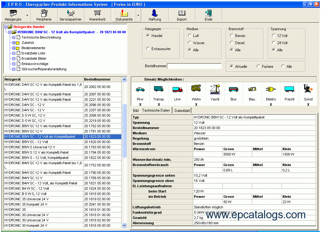Viewport: 321px width, 232px height.
Task: Collapse the Heizgeräte Handel root node
Action: pos(6,27)
